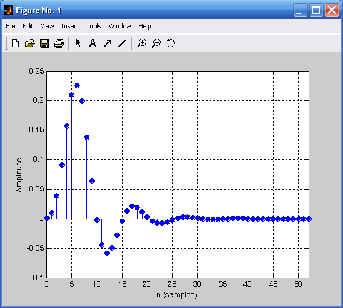Viewport: 343px width, 308px height.
Task: Click the '-0.1' y-axis tick label
Action: [38, 278]
